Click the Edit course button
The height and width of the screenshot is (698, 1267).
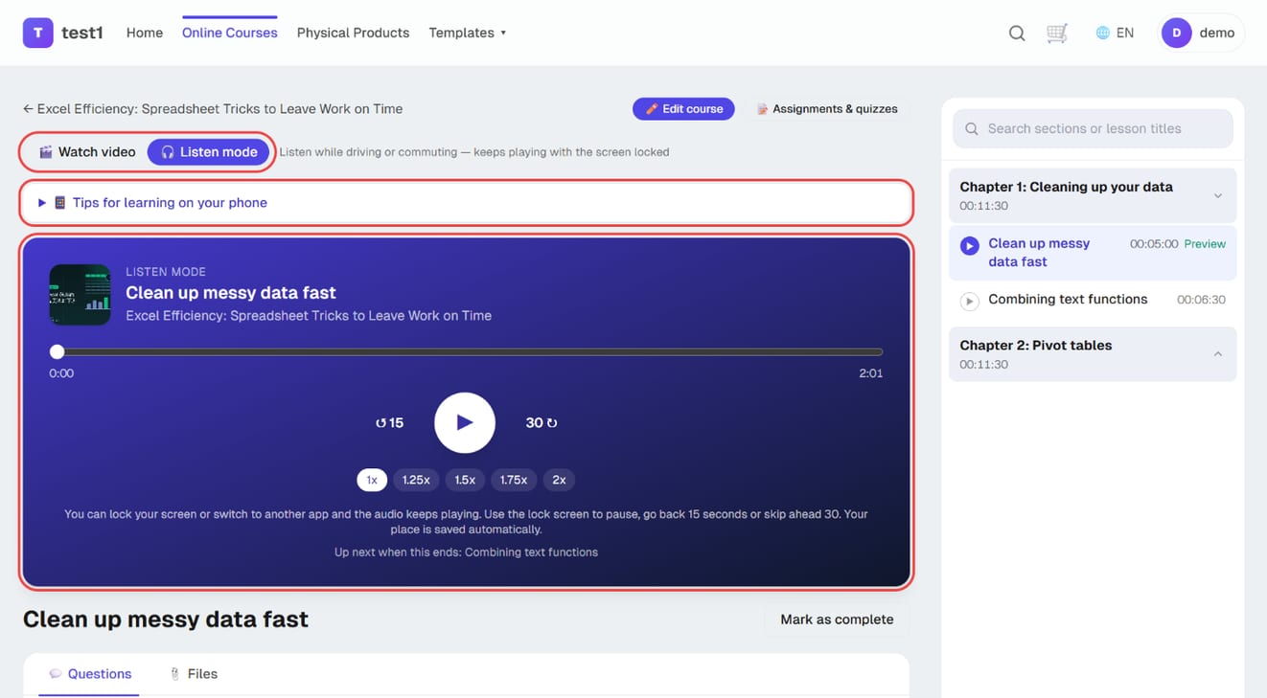click(683, 109)
